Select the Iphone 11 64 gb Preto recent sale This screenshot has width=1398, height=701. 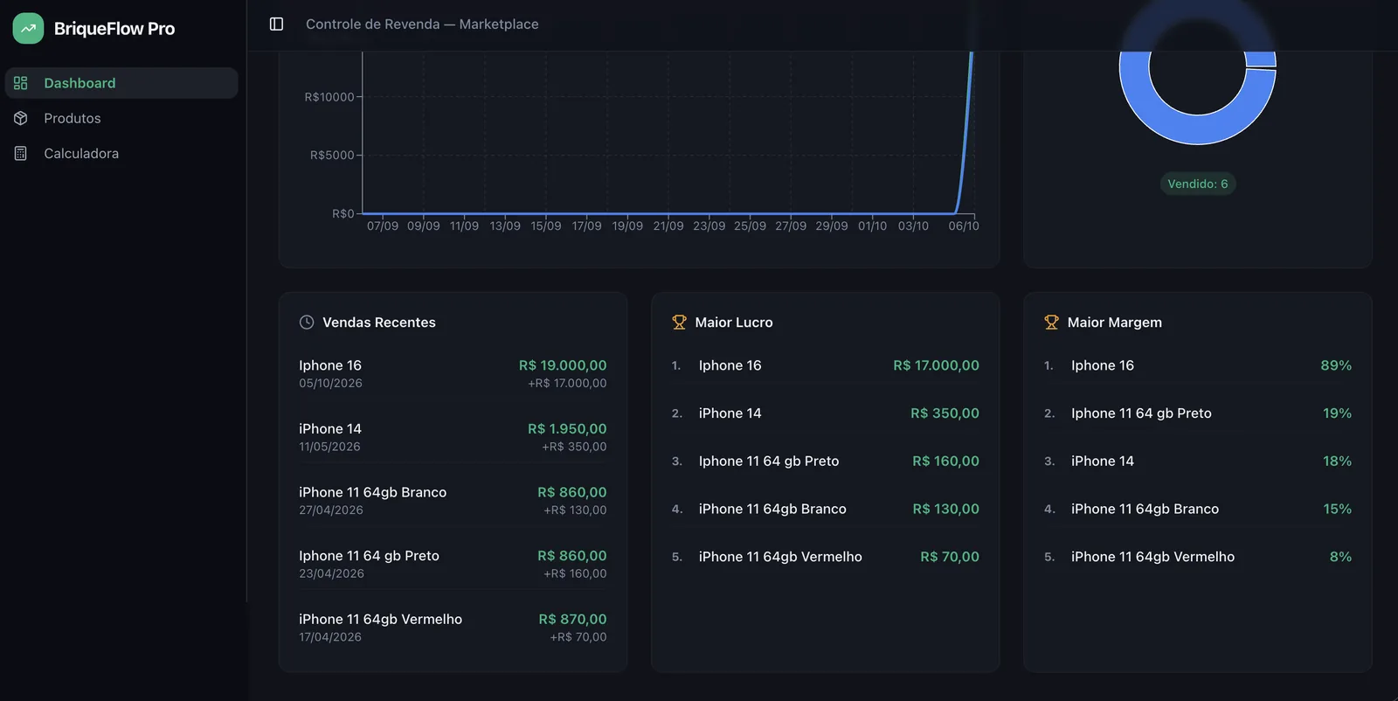[453, 564]
